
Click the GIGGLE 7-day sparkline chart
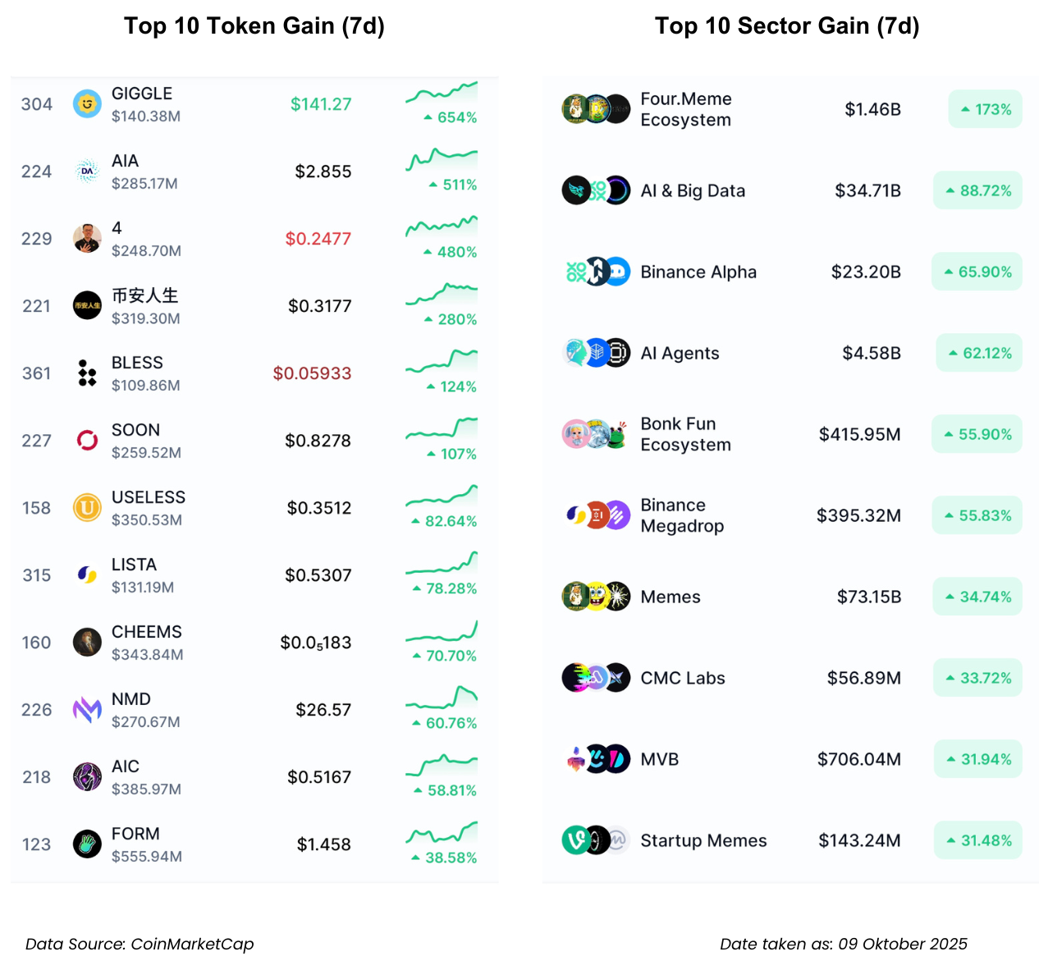[442, 93]
